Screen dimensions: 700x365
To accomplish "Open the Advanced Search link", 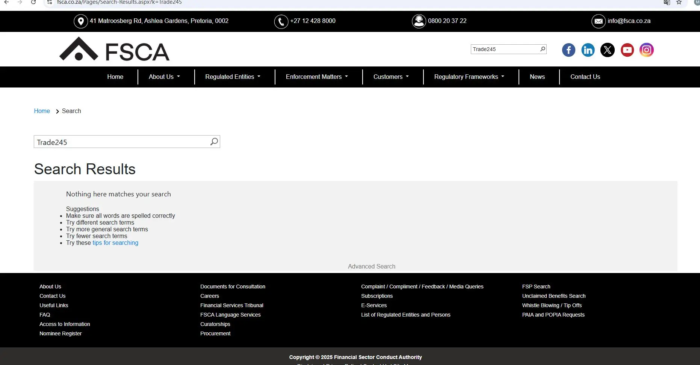I will pyautogui.click(x=371, y=266).
